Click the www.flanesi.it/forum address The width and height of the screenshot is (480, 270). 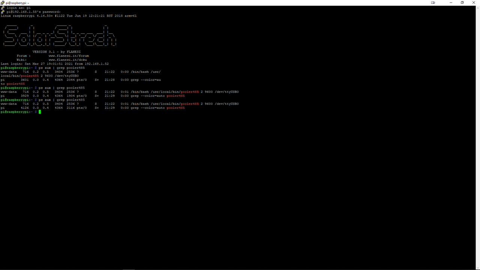coord(69,56)
